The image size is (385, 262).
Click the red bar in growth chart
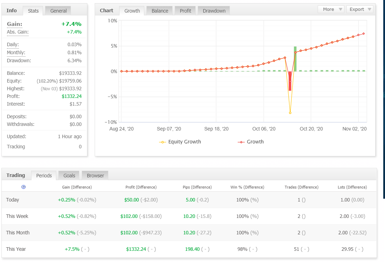coord(290,81)
